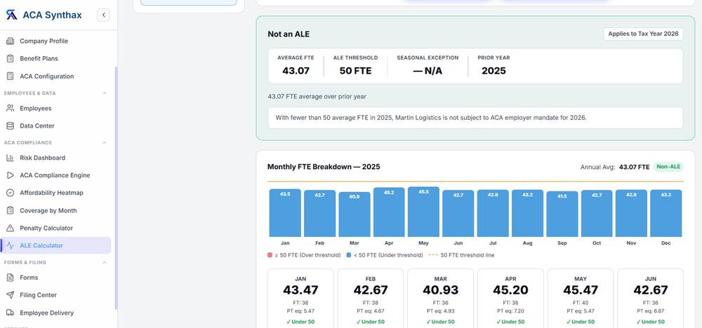
Task: Click the May 45.5 bar
Action: [423, 212]
